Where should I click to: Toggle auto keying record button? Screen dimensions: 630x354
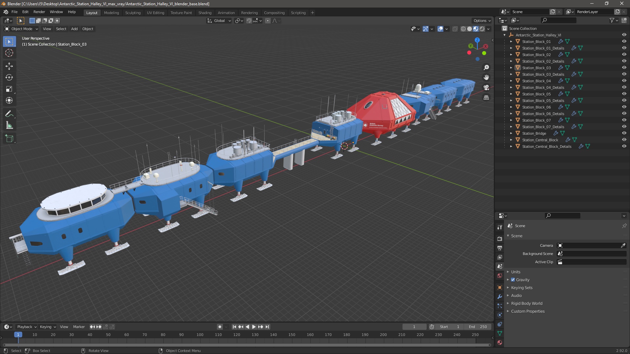pos(220,327)
